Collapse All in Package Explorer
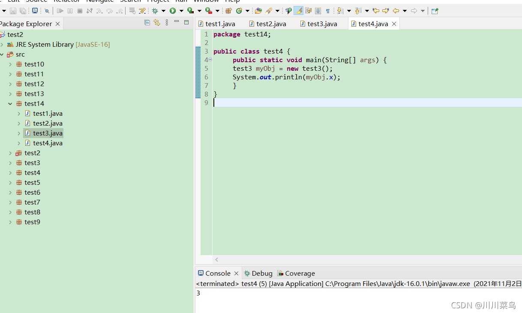This screenshot has width=522, height=313. point(147,23)
